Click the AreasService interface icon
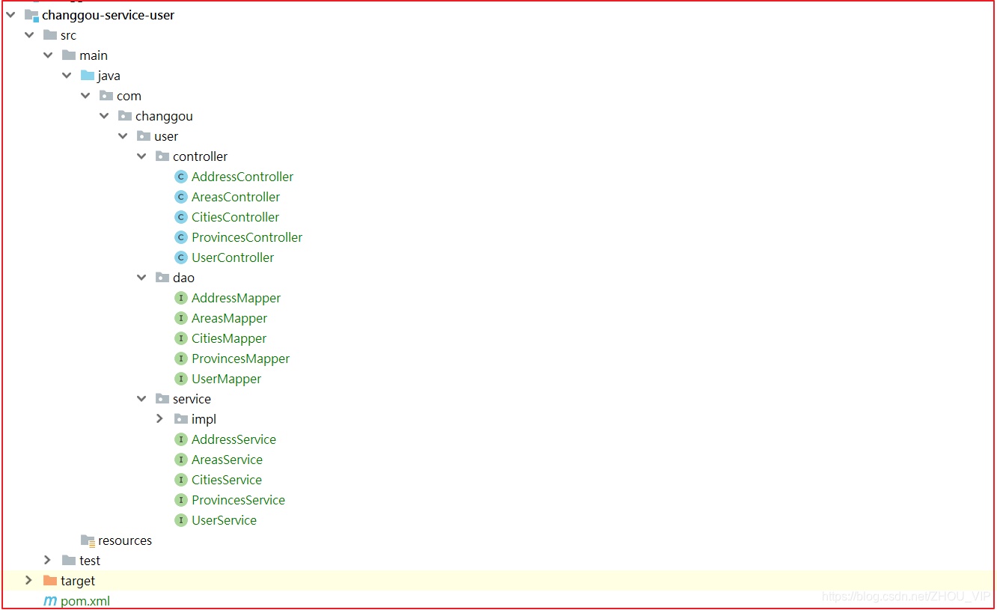Viewport: 997px width, 610px height. (180, 460)
